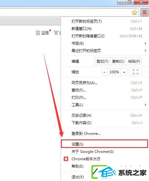Click the 剪切(T) button
Screen dimensions: 149x181
pos(102,61)
